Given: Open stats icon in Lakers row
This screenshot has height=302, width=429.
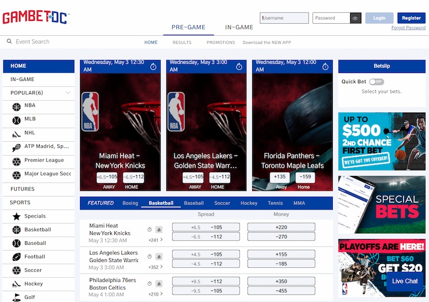Looking at the screenshot, I should 159,257.
